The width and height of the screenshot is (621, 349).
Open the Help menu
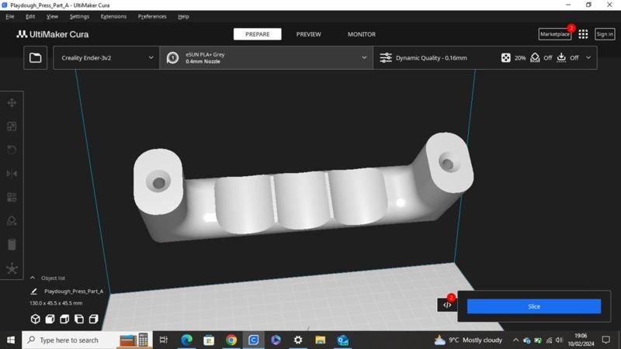[x=183, y=16]
